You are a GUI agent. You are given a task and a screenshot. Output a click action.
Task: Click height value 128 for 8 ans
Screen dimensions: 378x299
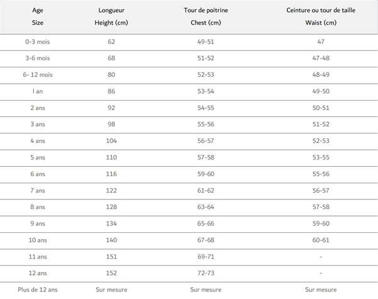click(111, 207)
